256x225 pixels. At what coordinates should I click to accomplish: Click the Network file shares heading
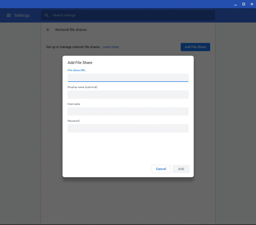pos(71,30)
